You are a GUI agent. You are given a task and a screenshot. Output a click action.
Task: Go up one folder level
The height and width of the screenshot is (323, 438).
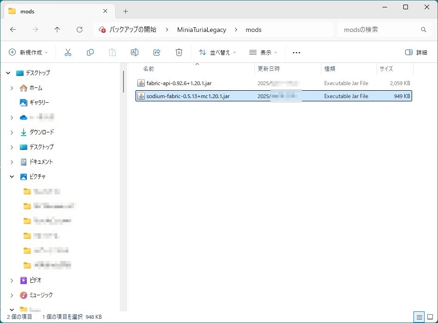[x=57, y=30]
